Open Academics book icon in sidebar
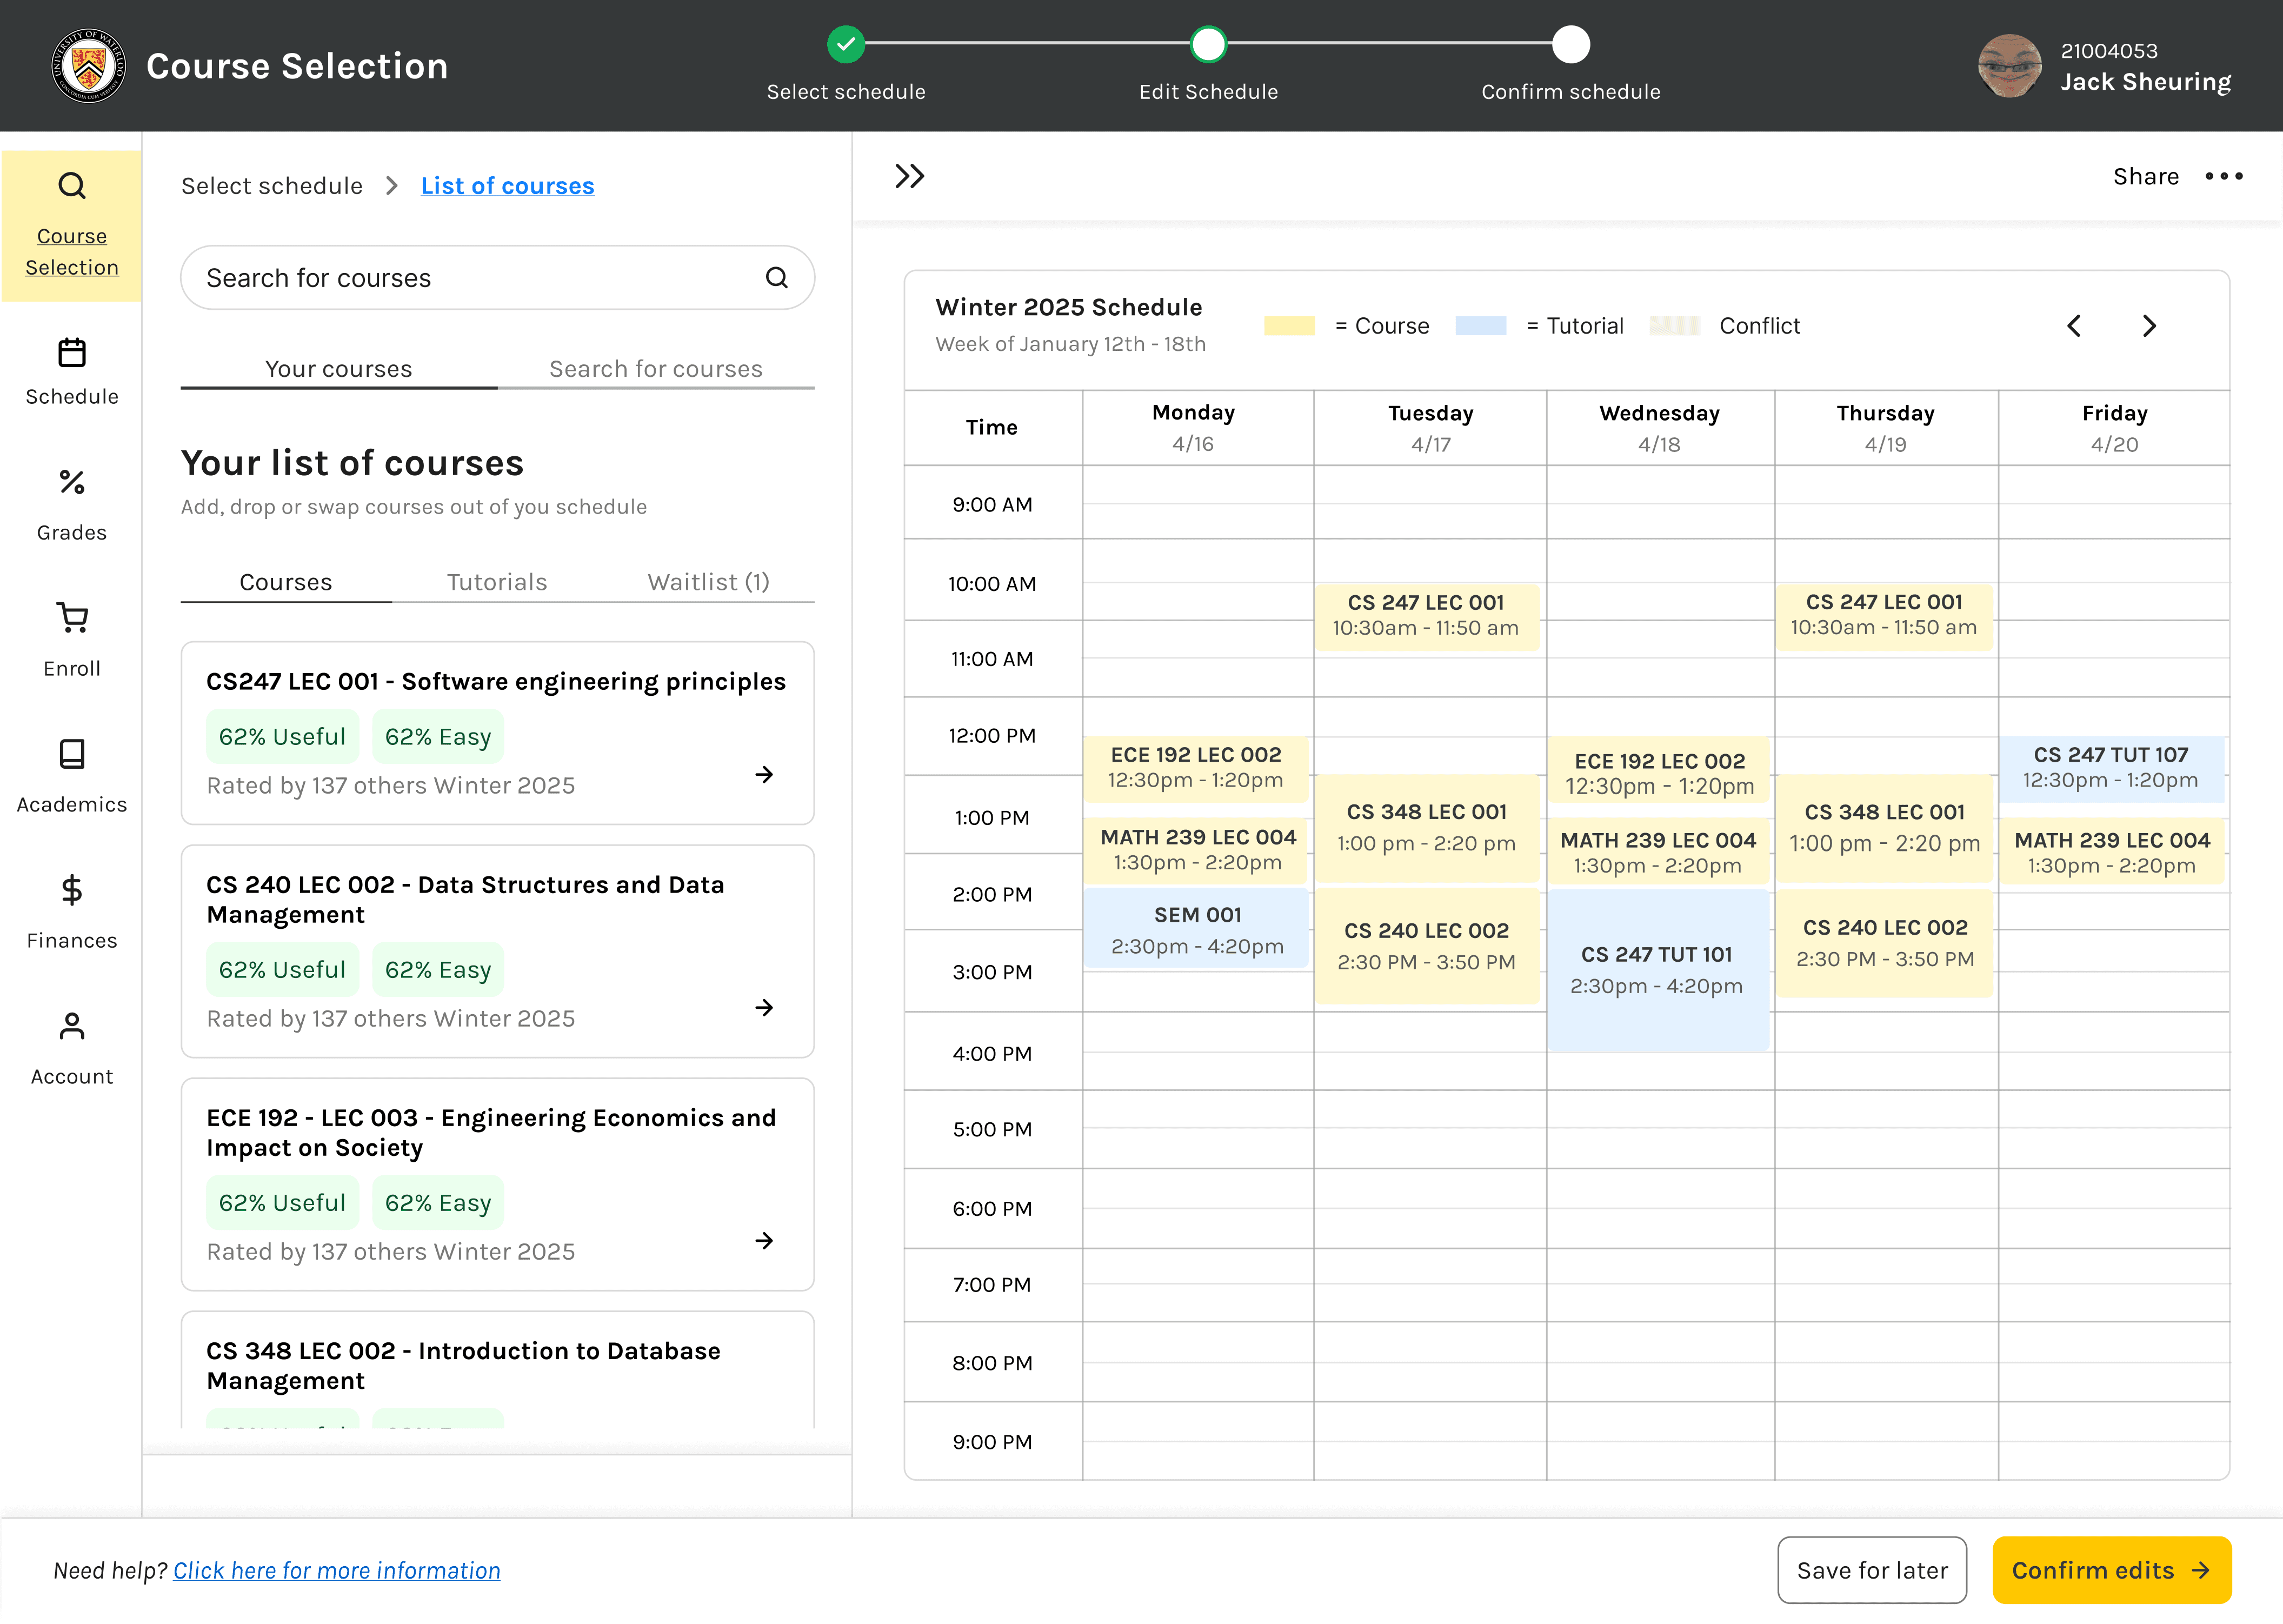 pyautogui.click(x=71, y=754)
